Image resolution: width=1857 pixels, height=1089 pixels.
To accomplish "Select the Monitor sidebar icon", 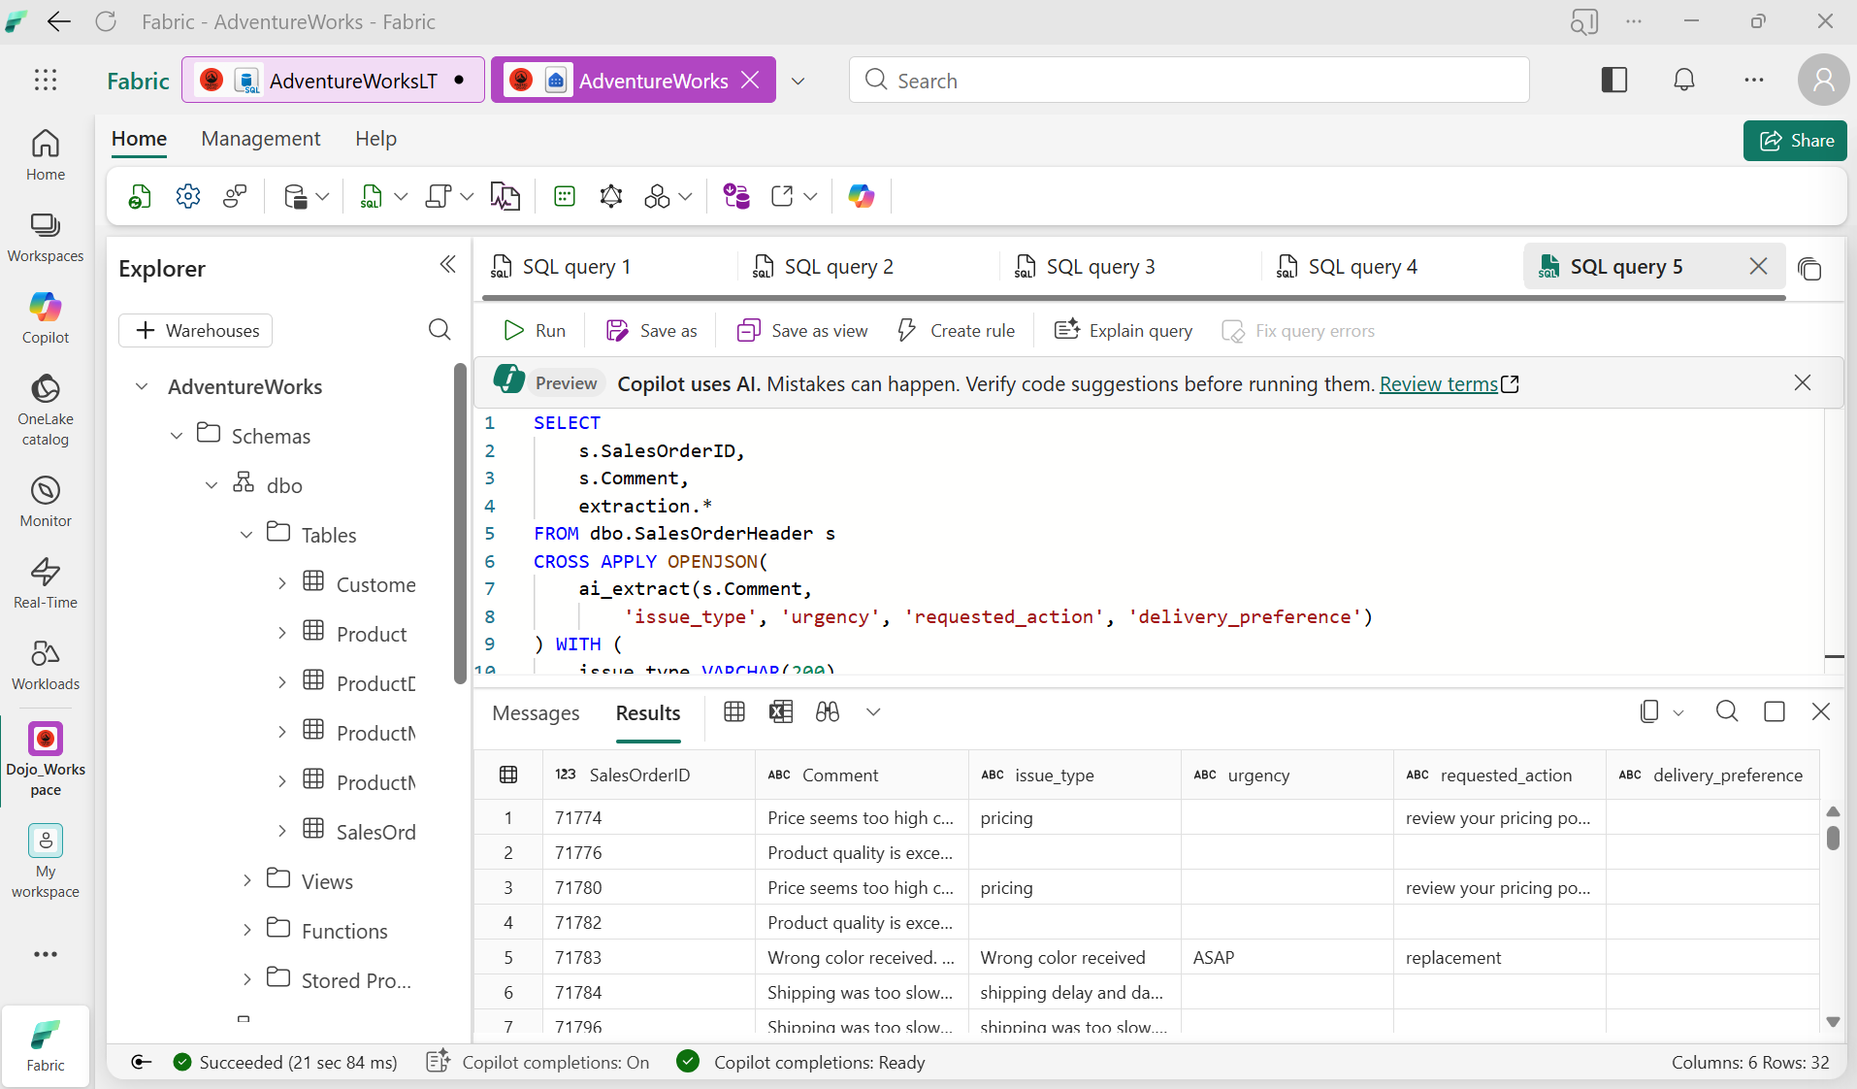I will [45, 499].
